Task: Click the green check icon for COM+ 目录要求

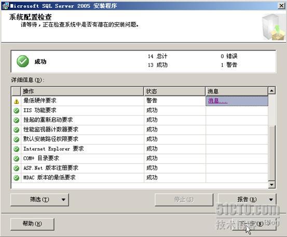Action: tap(17, 159)
